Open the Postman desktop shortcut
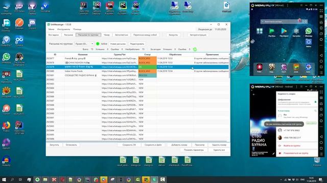Image resolution: width=327 pixels, height=183 pixels. point(19,24)
